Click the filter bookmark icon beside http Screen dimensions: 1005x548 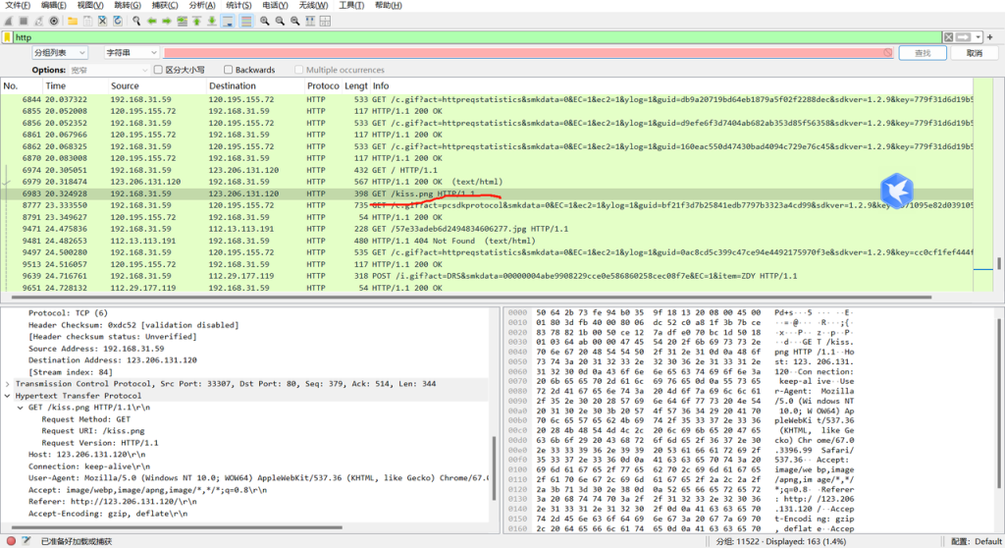pos(8,37)
